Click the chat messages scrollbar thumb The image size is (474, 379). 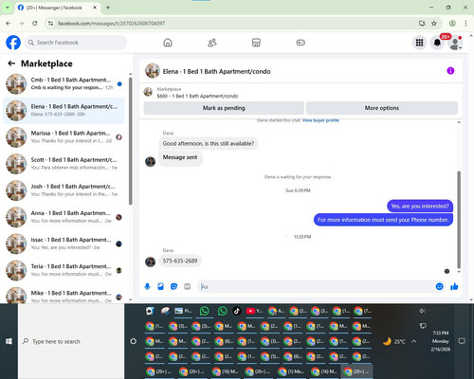[x=459, y=220]
